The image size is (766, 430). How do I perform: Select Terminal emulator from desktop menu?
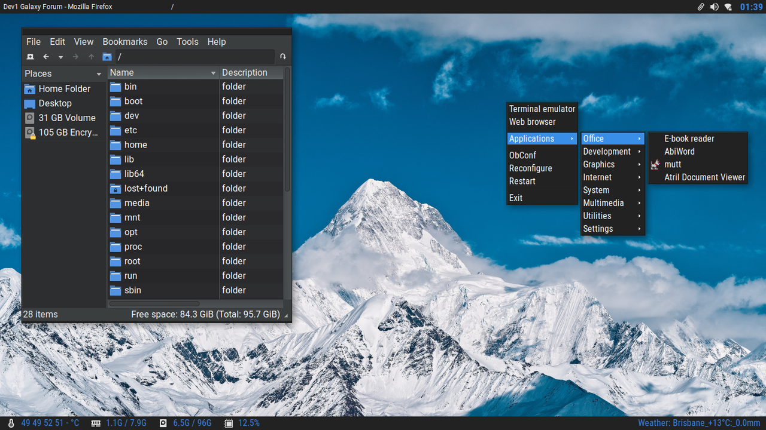(x=542, y=109)
